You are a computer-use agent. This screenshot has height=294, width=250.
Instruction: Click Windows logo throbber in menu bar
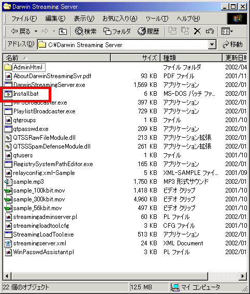pyautogui.click(x=237, y=19)
